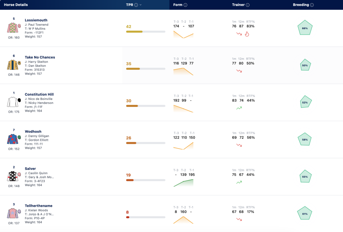Open the Constitution Hill horse link
The image size is (343, 232).
pos(39,94)
